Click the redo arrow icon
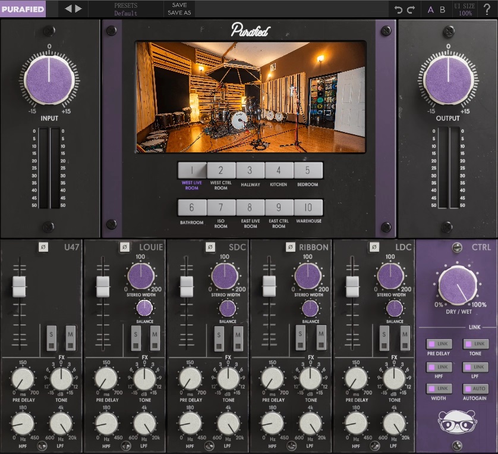The image size is (498, 454). tap(411, 10)
